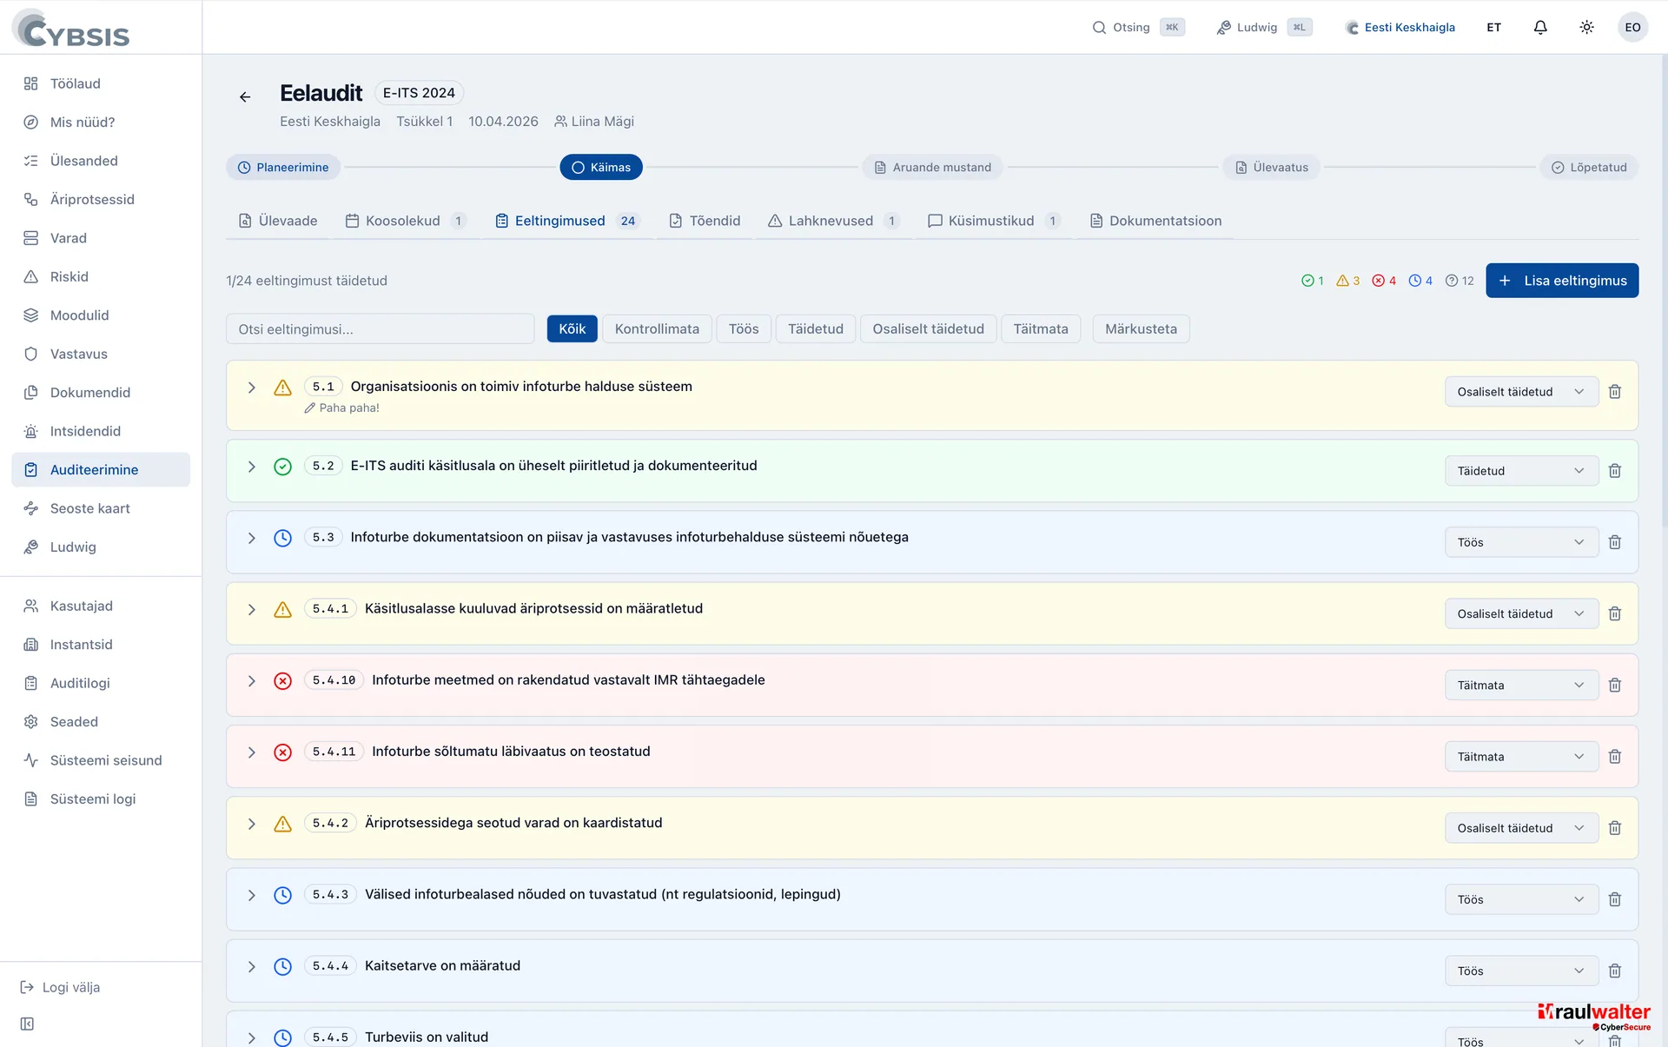Open Ludwig assistant from top bar

[x=1264, y=28]
